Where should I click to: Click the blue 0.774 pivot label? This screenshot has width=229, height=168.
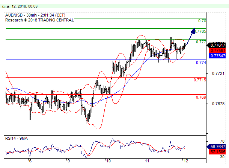pos(201,63)
